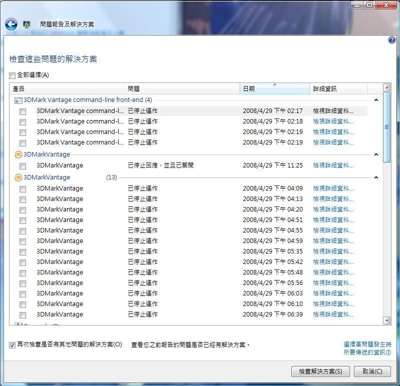The image size is (400, 386).
Task: Open the help question mark icon
Action: pos(391,40)
